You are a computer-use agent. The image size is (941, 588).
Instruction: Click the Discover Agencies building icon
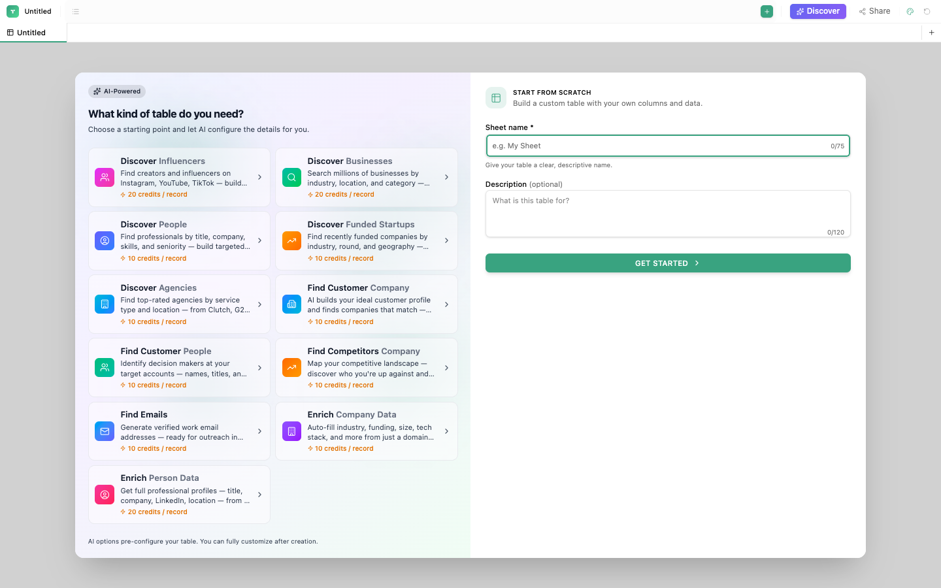coord(105,304)
